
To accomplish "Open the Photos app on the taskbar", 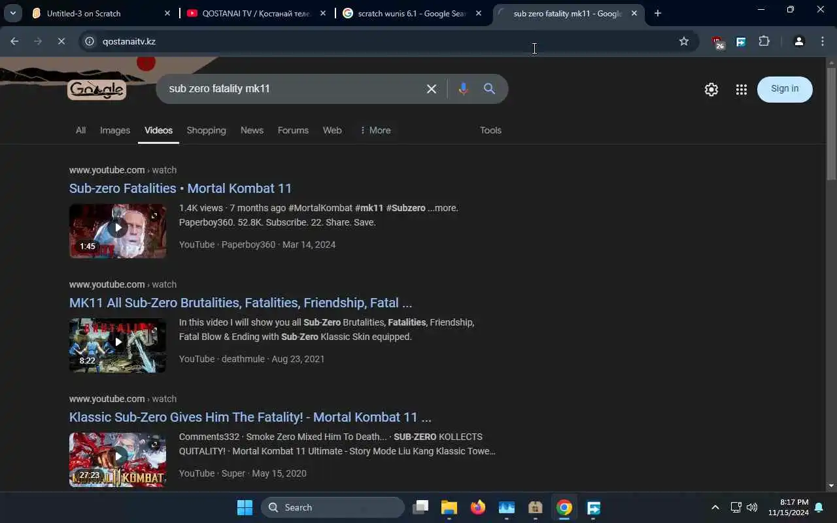I will pos(507,507).
